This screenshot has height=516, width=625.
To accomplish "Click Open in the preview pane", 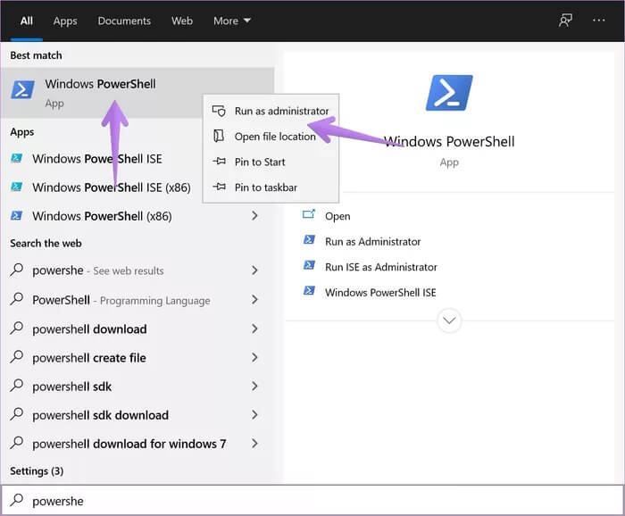I will (x=337, y=216).
